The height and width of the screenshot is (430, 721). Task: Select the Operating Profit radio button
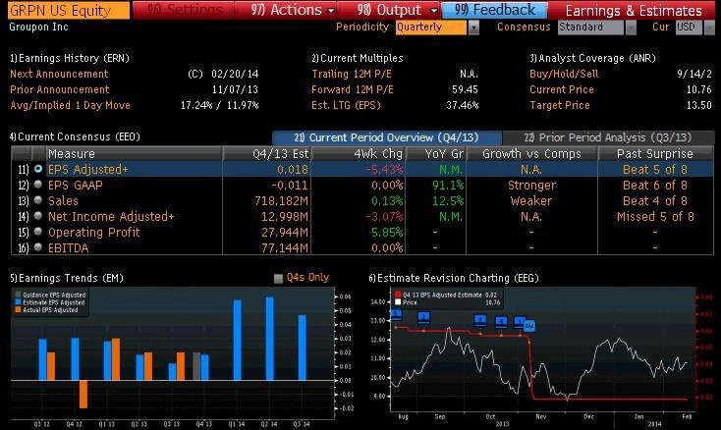(x=38, y=232)
